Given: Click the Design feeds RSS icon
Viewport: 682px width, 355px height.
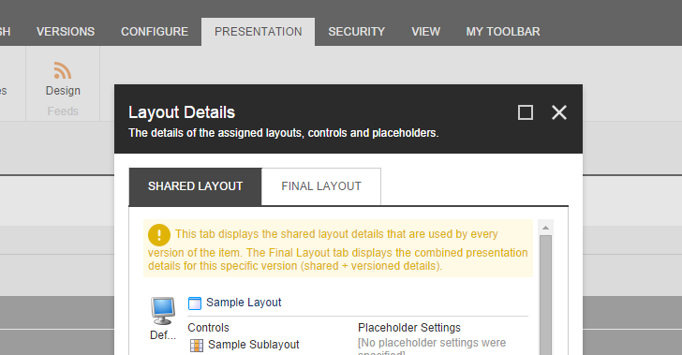Looking at the screenshot, I should click(63, 70).
